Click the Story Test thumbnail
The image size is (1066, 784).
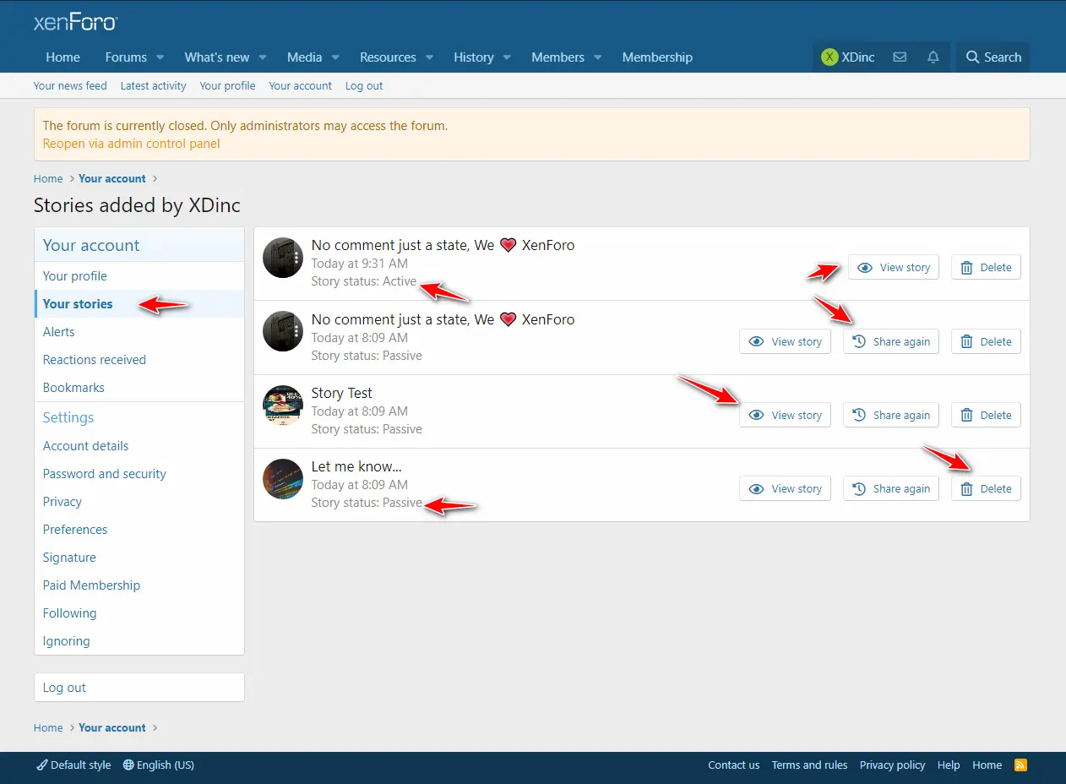point(283,406)
